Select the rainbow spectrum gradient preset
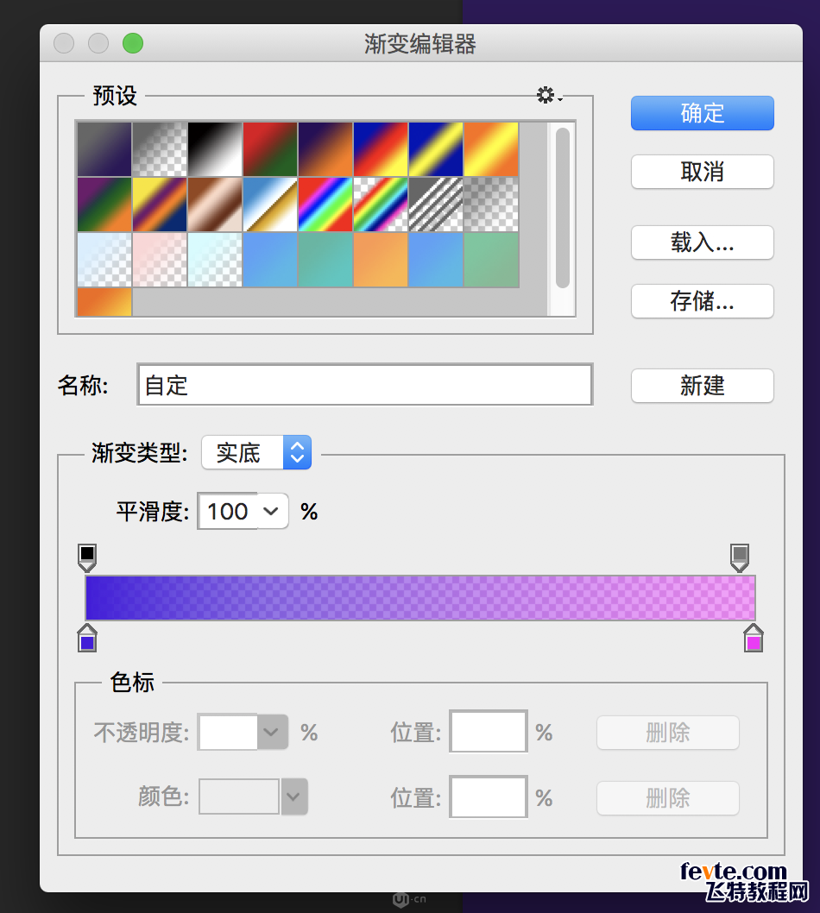The image size is (820, 913). (325, 205)
